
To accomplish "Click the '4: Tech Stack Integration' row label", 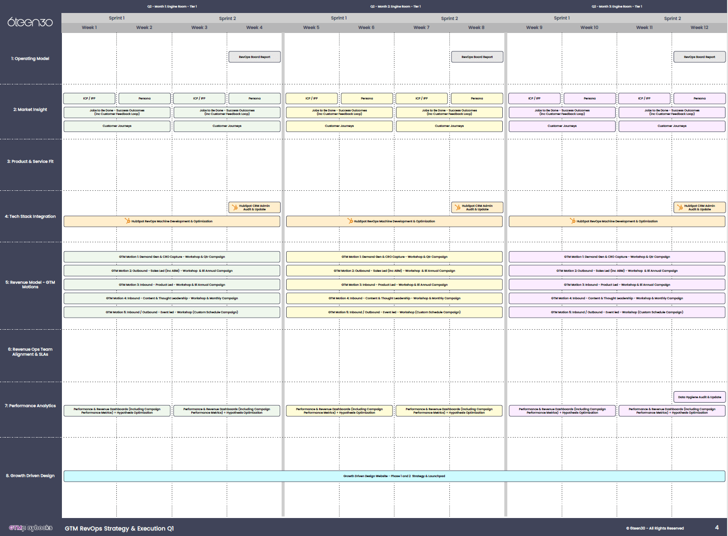I will tap(30, 216).
